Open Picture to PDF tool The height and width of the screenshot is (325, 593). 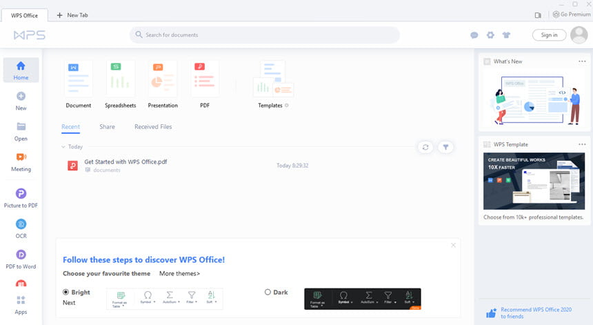click(x=21, y=198)
